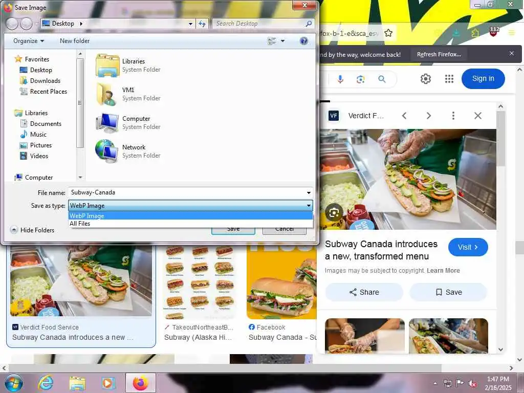Screen dimensions: 524x393
Task: Open the three-dot menu in preview panel
Action: pos(453,116)
